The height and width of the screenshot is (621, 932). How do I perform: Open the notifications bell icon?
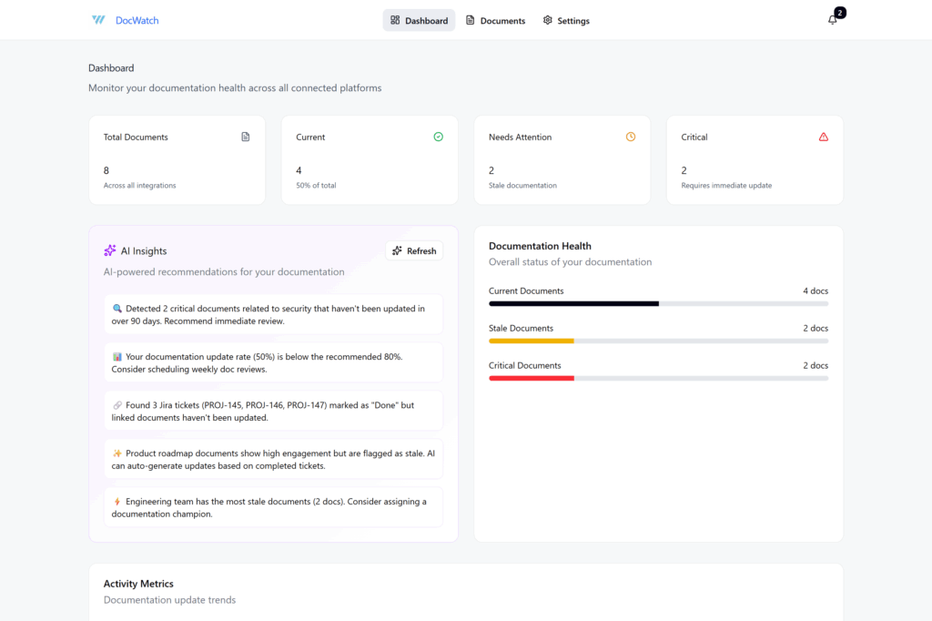coord(832,20)
